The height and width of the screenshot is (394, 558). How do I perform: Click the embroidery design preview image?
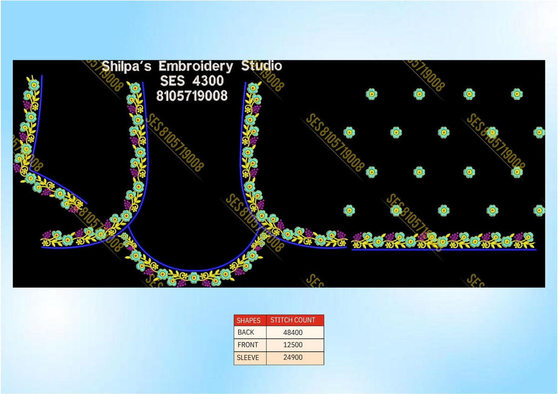279,173
